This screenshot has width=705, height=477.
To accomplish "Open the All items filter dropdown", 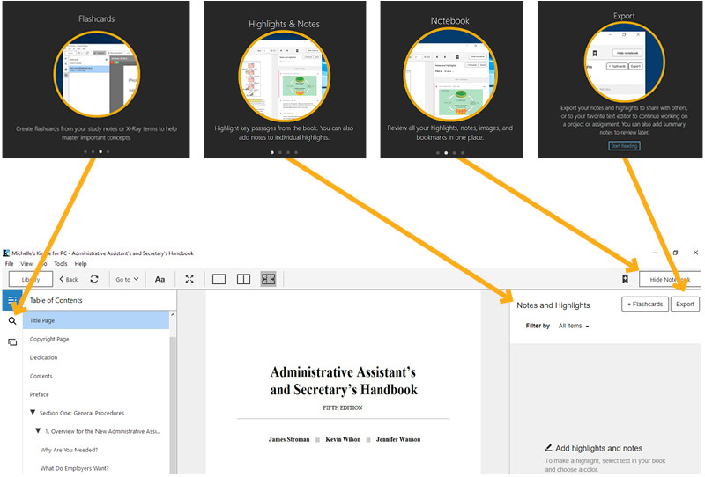I will pyautogui.click(x=574, y=326).
